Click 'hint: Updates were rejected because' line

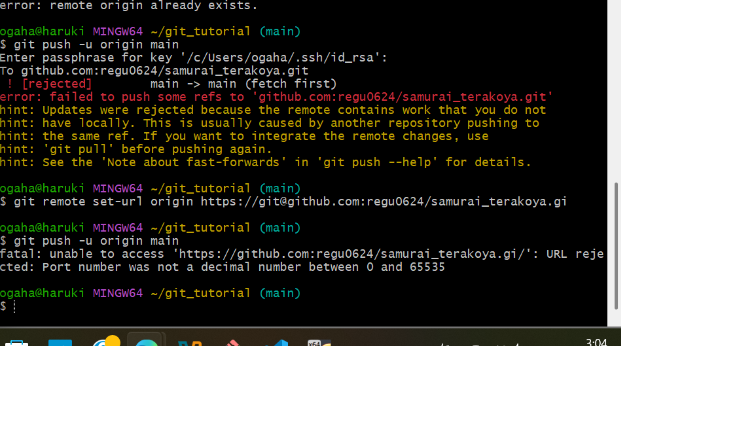click(273, 110)
